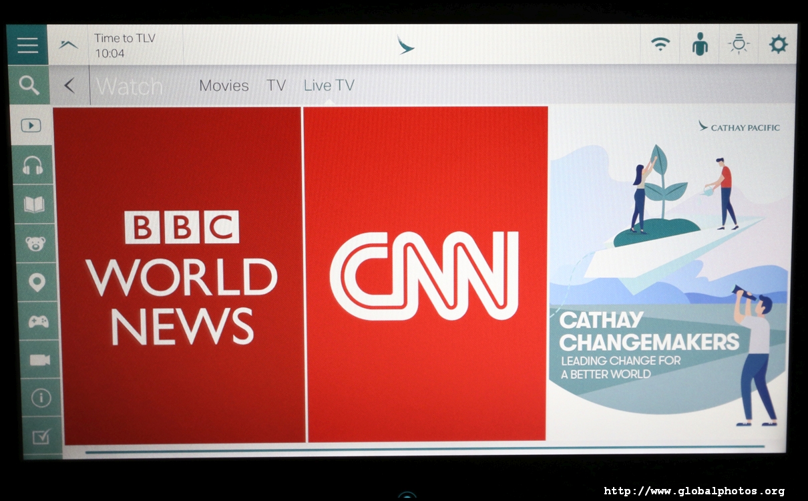The width and height of the screenshot is (808, 501).
Task: Select the CNN live channel tile
Action: click(425, 275)
